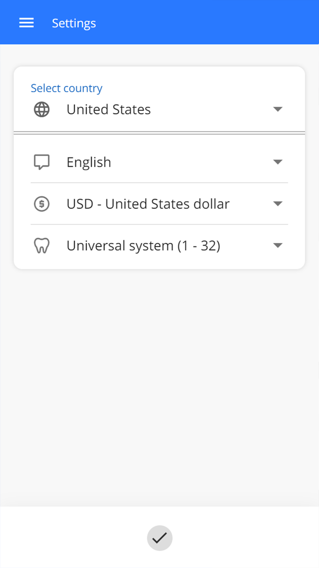
Task: Click the globe icon beside United States
Action: point(42,110)
